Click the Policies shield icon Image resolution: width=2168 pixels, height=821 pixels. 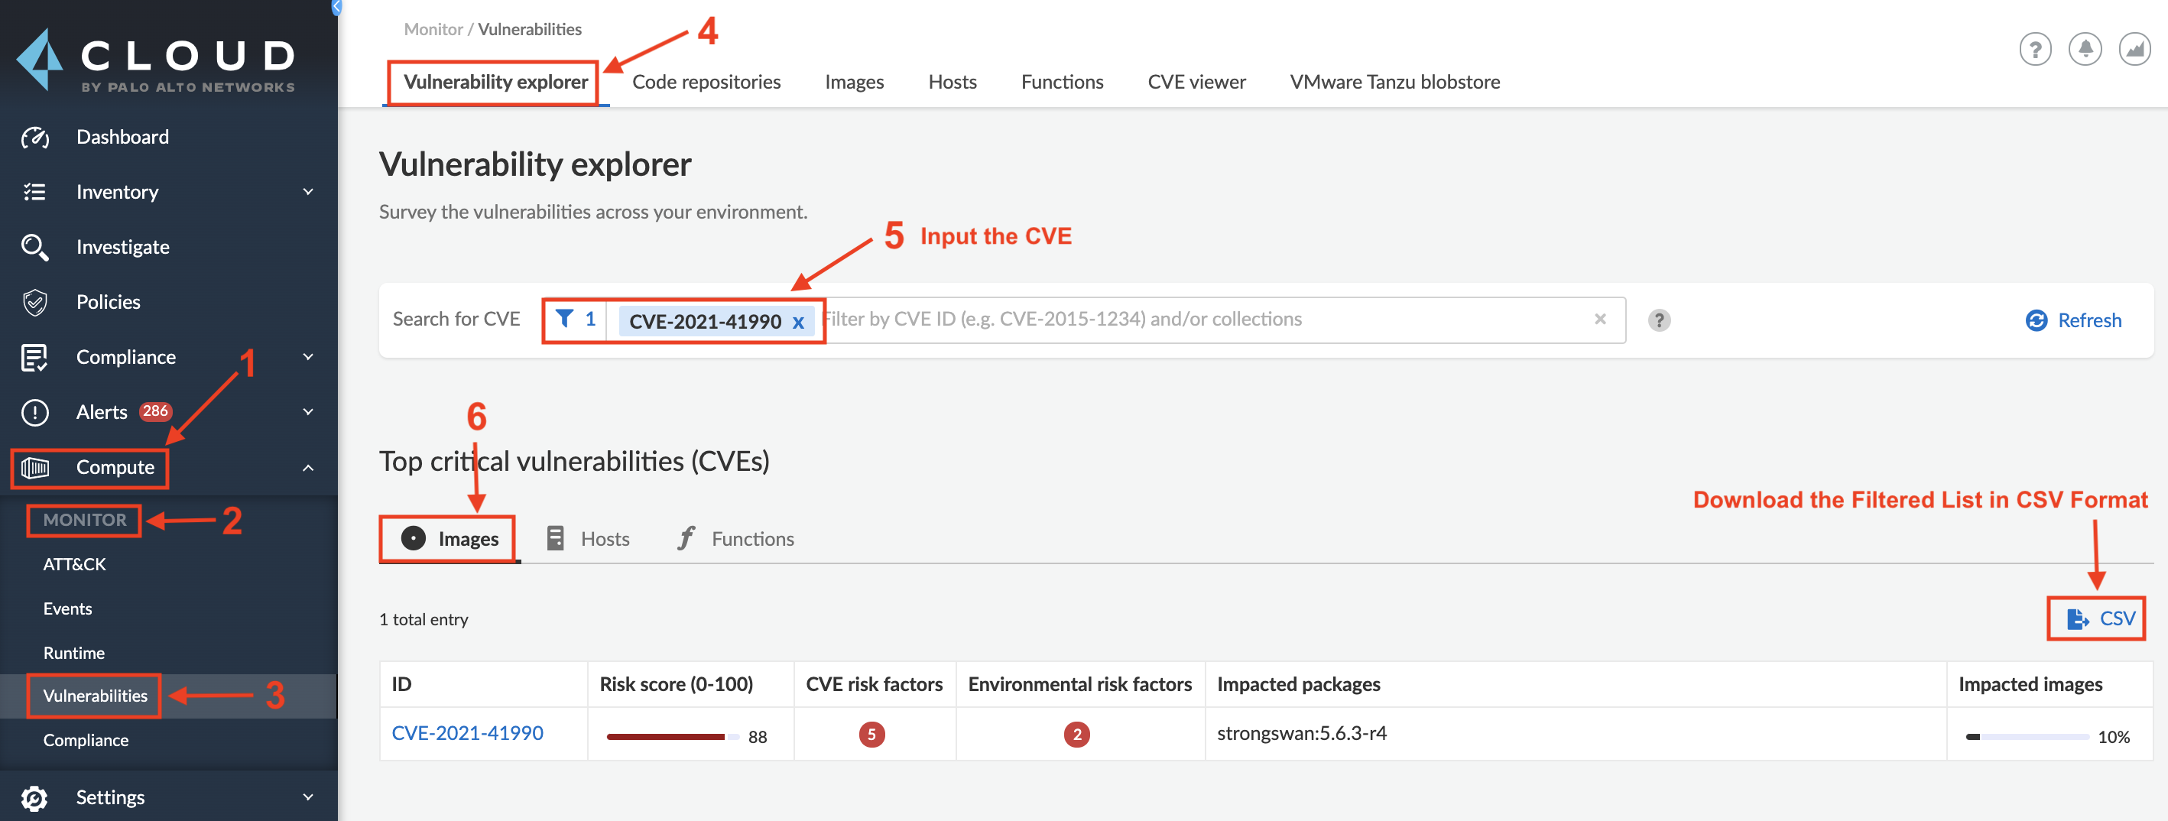(x=34, y=302)
